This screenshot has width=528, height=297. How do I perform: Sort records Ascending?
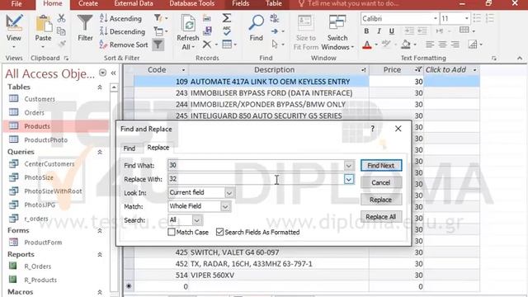tap(120, 18)
